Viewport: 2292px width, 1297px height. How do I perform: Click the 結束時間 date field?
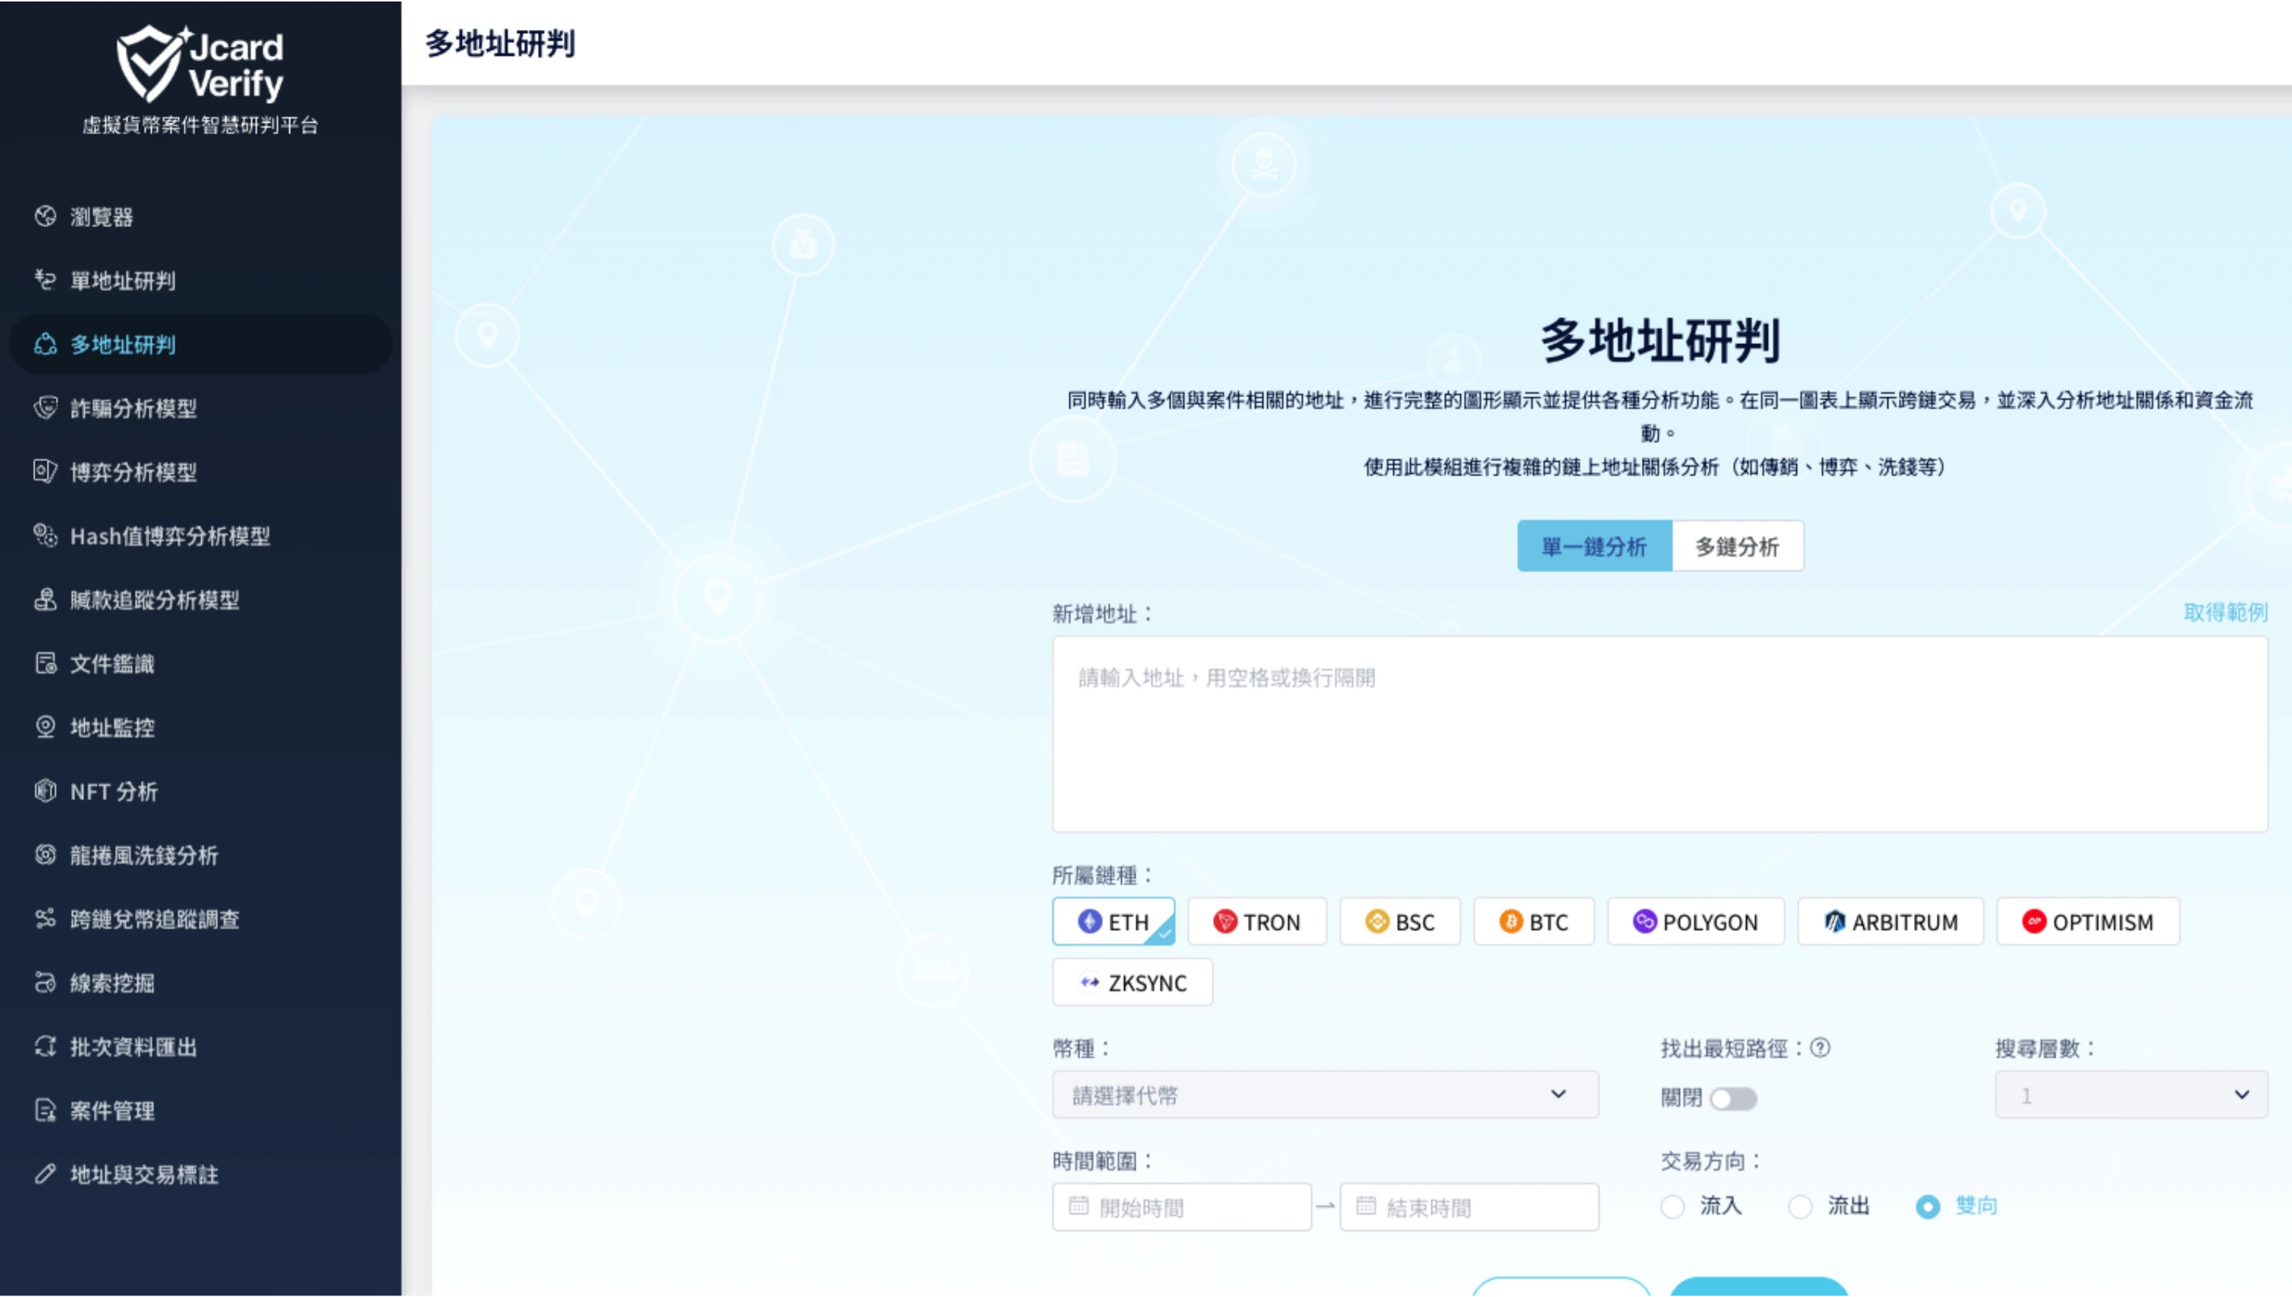click(1469, 1207)
